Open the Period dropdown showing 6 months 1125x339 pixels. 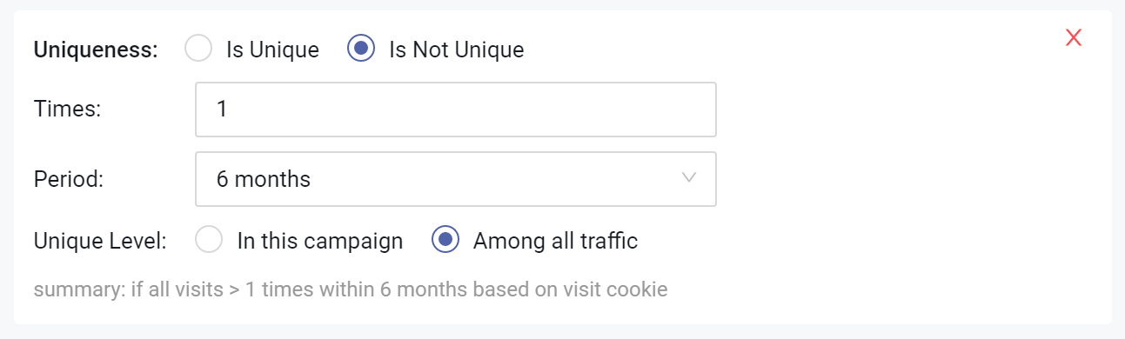pos(456,180)
